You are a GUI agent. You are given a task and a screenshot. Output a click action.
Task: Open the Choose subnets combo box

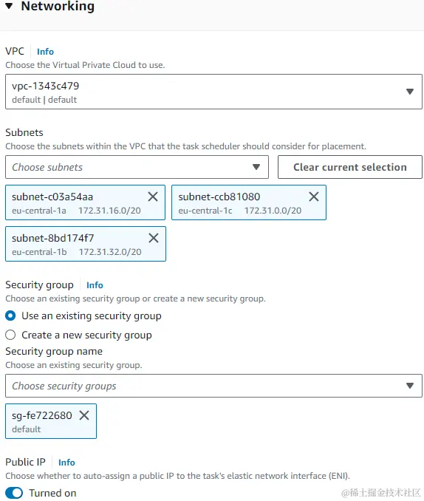pyautogui.click(x=137, y=167)
